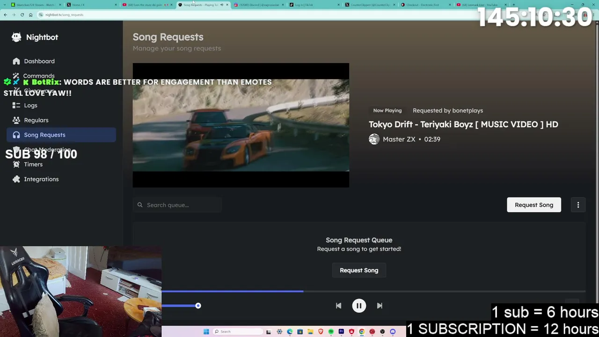This screenshot has width=599, height=337.
Task: Open Spotify from taskbar
Action: pyautogui.click(x=331, y=332)
